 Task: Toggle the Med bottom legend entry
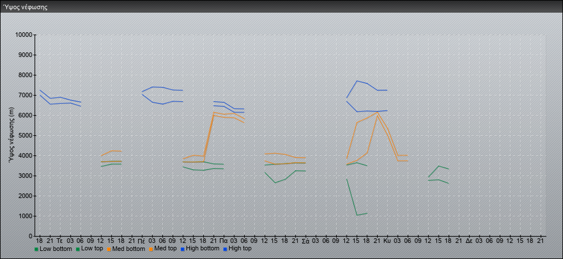[x=126, y=249]
